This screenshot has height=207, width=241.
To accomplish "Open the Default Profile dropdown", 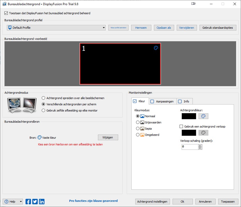I will [56, 28].
